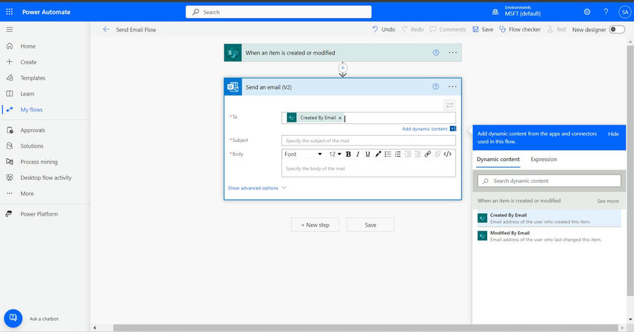
Task: Collapse the left navigation hamburger menu
Action: coord(9,30)
